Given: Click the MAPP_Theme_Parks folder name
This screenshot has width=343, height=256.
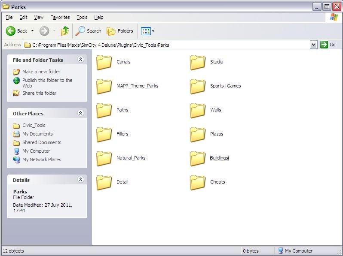Looking at the screenshot, I should (138, 86).
